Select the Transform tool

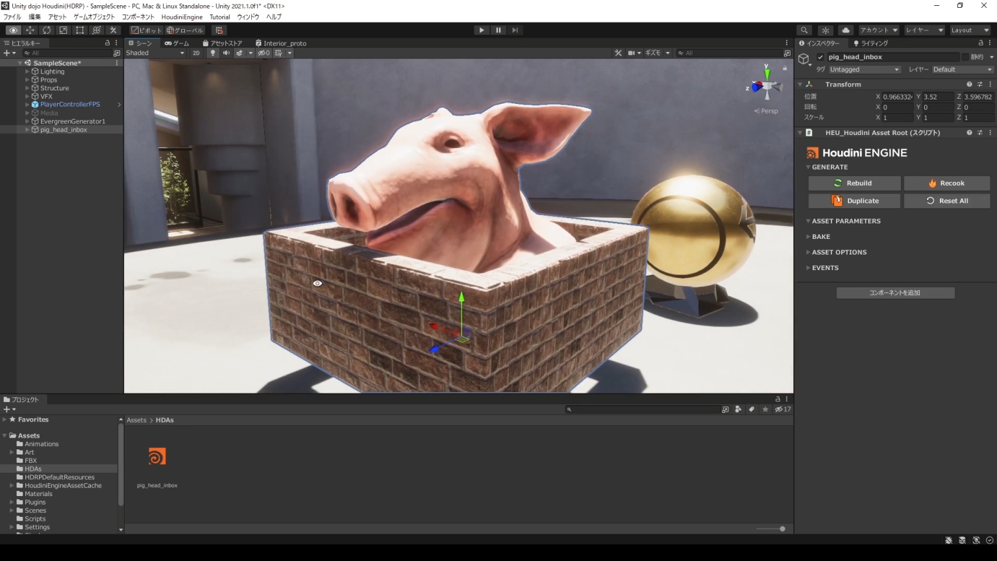pyautogui.click(x=96, y=30)
